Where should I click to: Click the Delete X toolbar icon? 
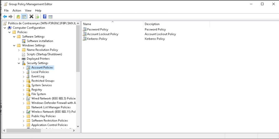click(x=31, y=17)
